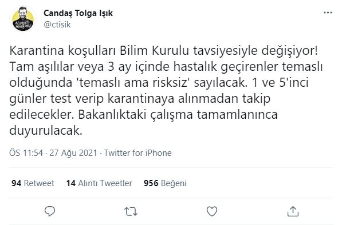This screenshot has height=225, width=342.
Task: View the 94 Retweet list
Action: point(33,183)
